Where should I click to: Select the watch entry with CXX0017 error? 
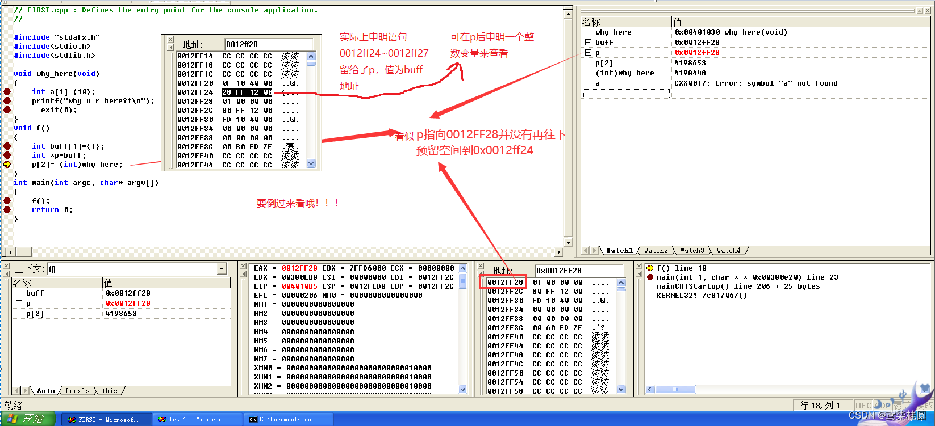pyautogui.click(x=755, y=83)
